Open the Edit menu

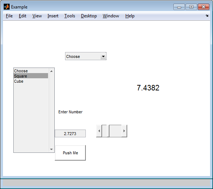[23, 16]
